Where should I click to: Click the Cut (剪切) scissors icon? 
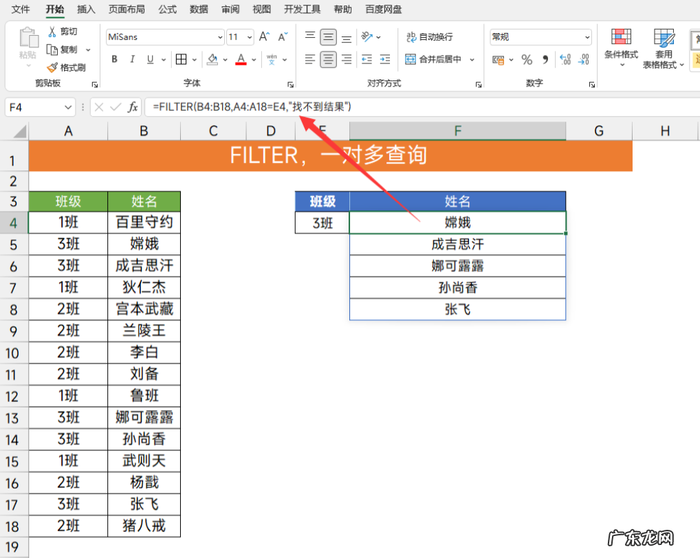[52, 32]
